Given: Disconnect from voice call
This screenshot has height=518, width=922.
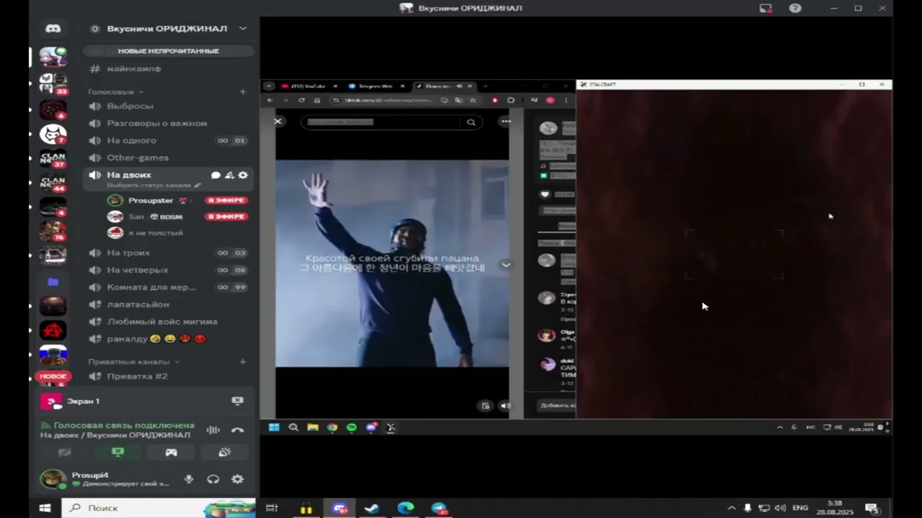Looking at the screenshot, I should [x=238, y=430].
